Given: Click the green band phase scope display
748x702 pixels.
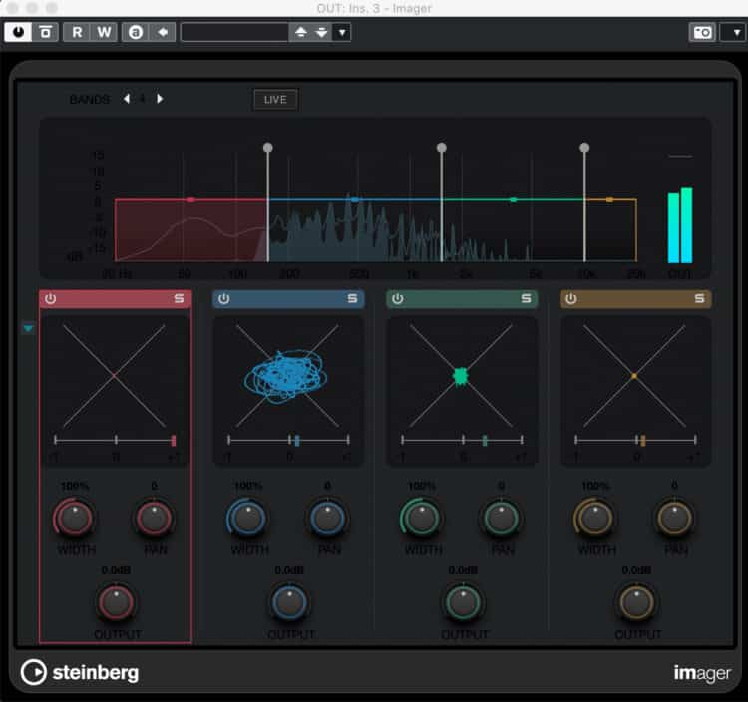Looking at the screenshot, I should point(462,376).
